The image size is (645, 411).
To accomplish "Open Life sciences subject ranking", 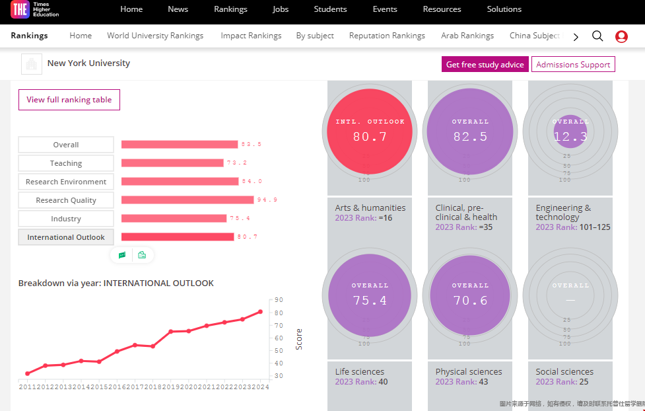I will (x=360, y=372).
